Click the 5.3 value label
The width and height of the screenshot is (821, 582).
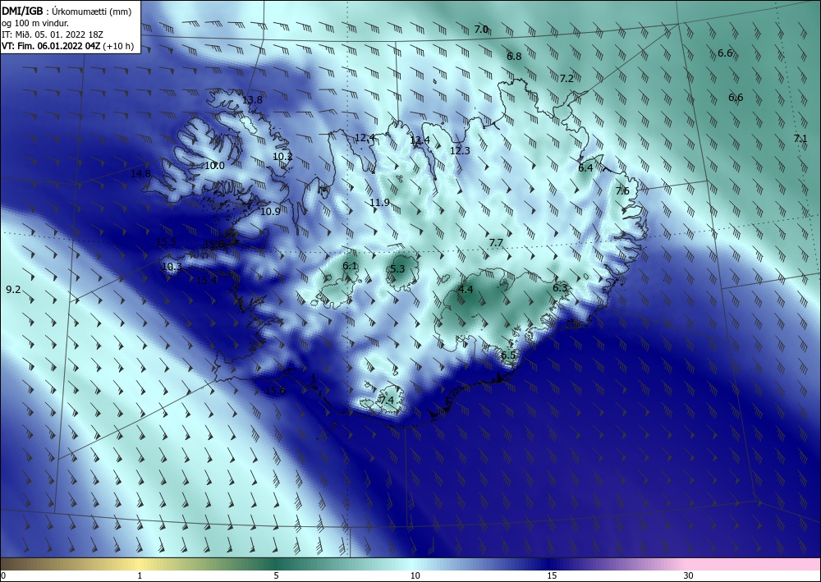[x=397, y=268]
